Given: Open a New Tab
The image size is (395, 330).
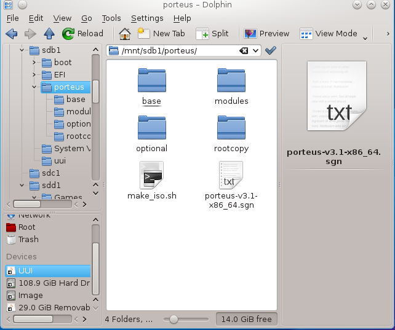Looking at the screenshot, I should [x=161, y=34].
